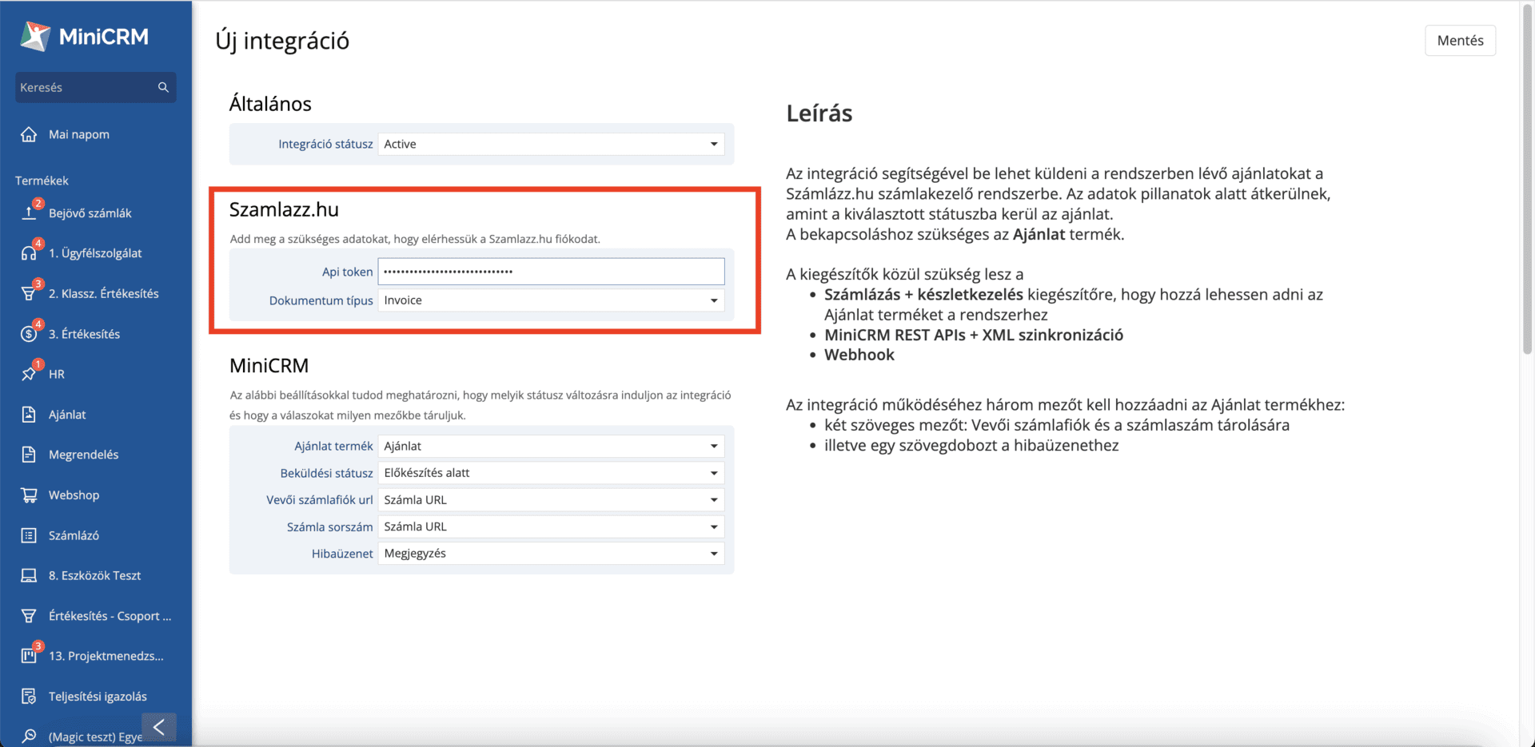Open the Hibaüzenet field dropdown
The width and height of the screenshot is (1535, 747).
(551, 554)
